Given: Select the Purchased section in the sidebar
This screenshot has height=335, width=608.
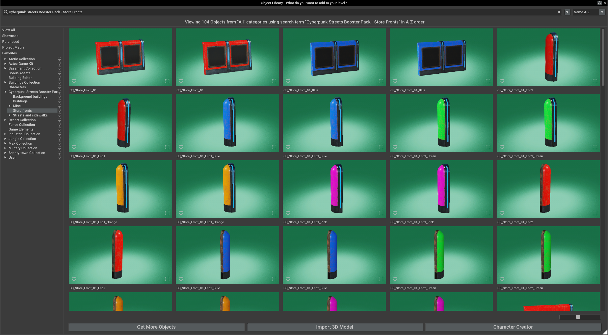Looking at the screenshot, I should 11,41.
